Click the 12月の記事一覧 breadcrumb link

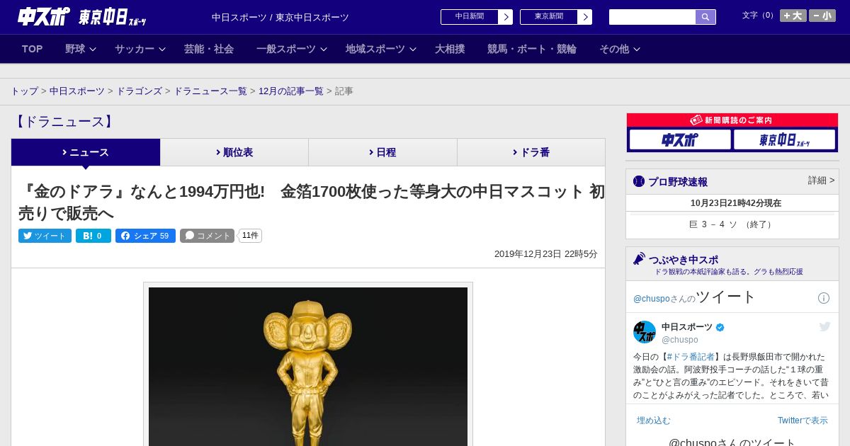291,91
